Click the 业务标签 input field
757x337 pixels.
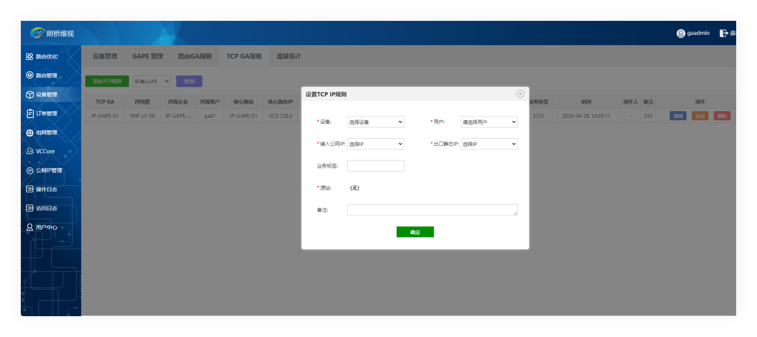(x=375, y=166)
